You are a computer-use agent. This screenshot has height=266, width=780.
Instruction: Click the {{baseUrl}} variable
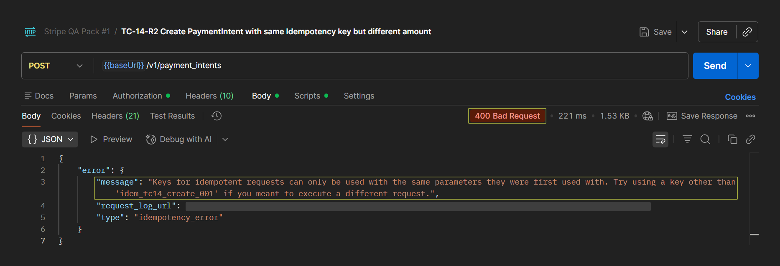pyautogui.click(x=124, y=66)
